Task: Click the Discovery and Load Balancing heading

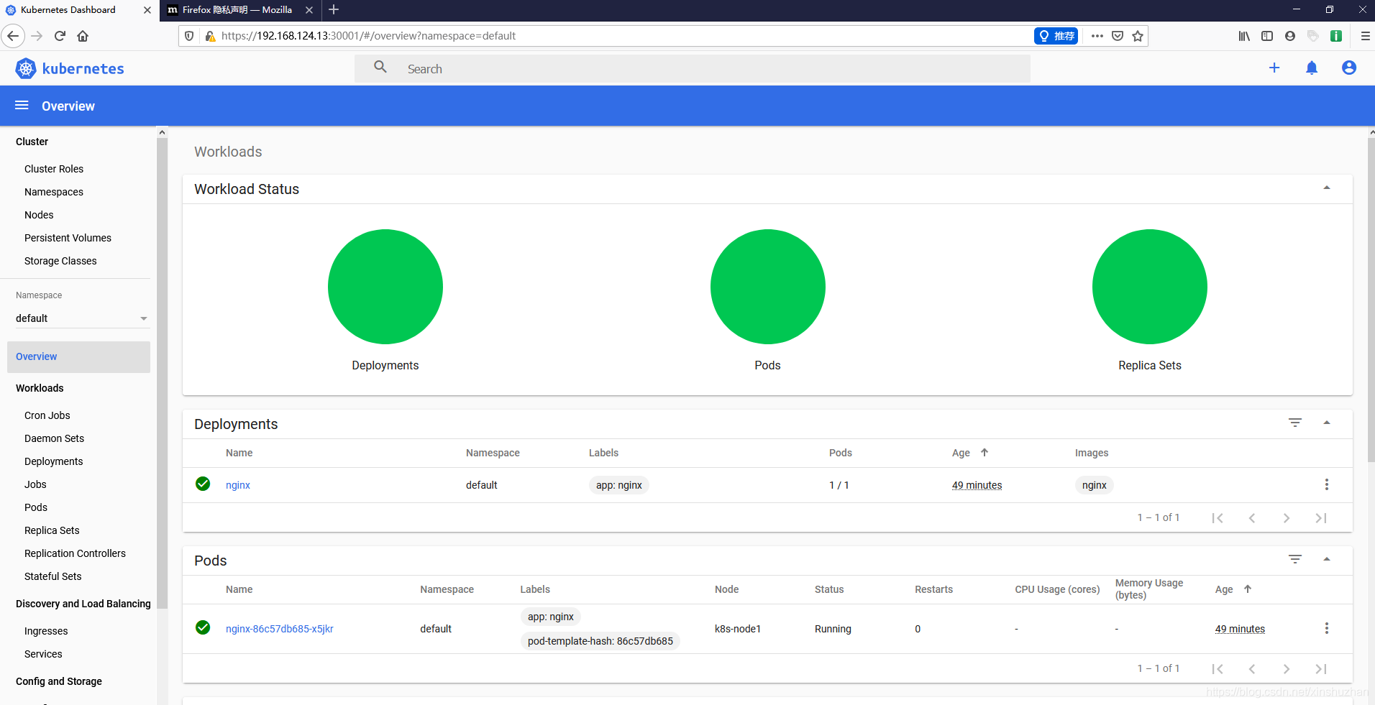Action: click(x=83, y=604)
